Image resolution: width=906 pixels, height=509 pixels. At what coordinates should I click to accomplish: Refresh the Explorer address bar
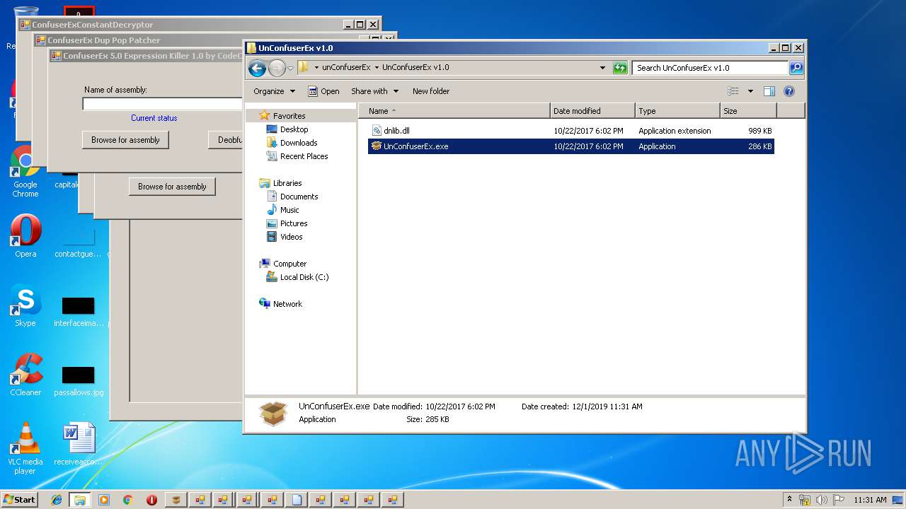tap(620, 68)
